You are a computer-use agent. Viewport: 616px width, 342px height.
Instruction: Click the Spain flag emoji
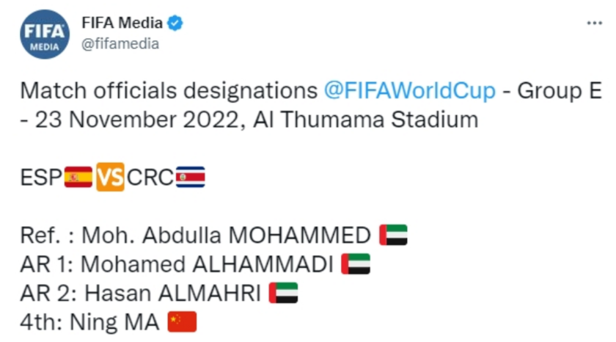click(78, 178)
